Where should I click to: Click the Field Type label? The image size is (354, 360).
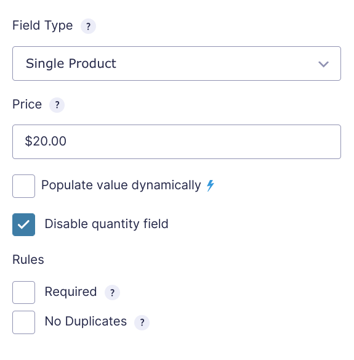42,25
